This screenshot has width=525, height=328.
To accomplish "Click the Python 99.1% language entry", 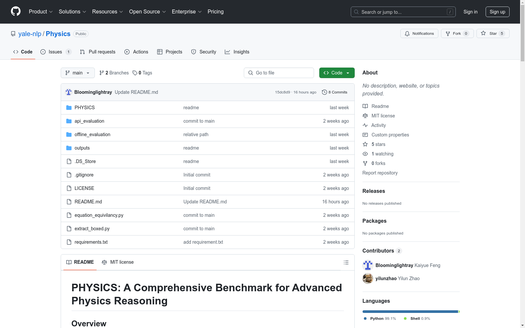I will tap(380, 318).
